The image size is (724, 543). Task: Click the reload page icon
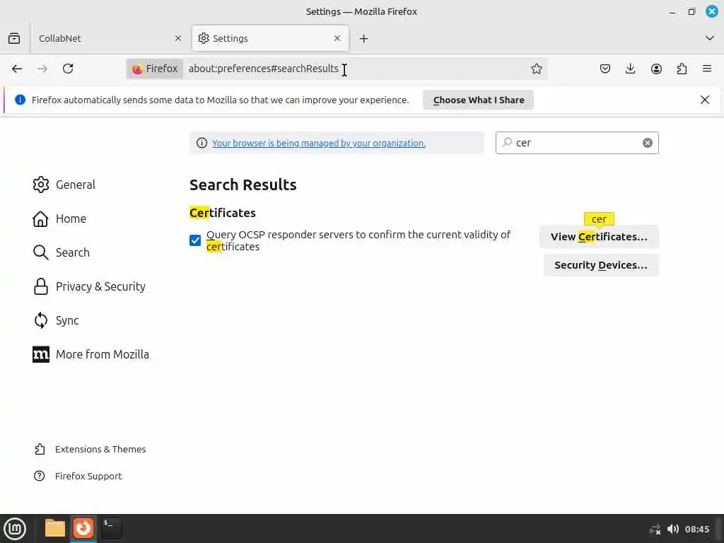[x=68, y=69]
